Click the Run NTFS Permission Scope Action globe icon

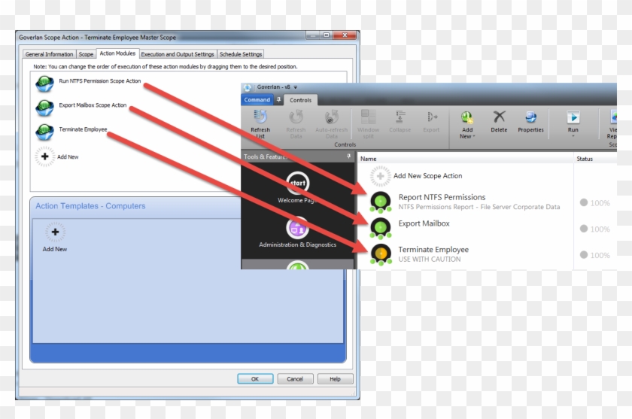tap(44, 83)
